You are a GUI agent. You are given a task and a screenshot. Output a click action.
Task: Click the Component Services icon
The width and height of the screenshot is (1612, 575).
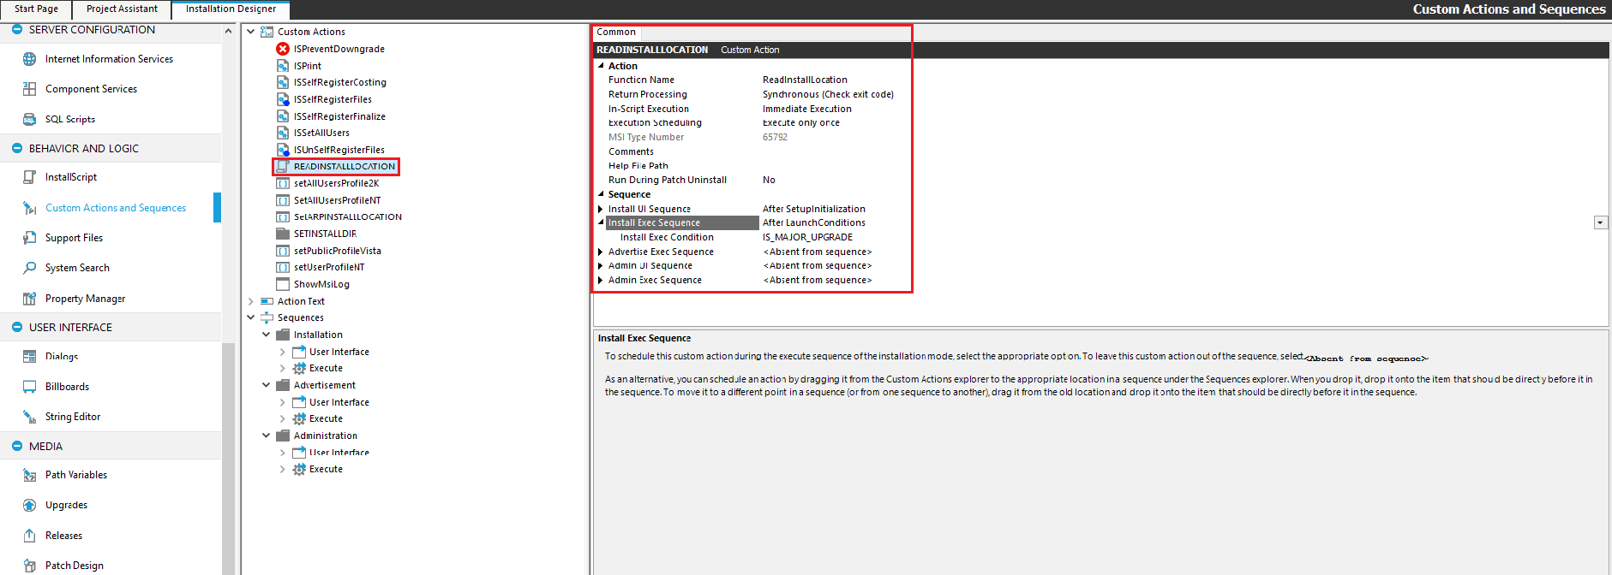pyautogui.click(x=29, y=89)
